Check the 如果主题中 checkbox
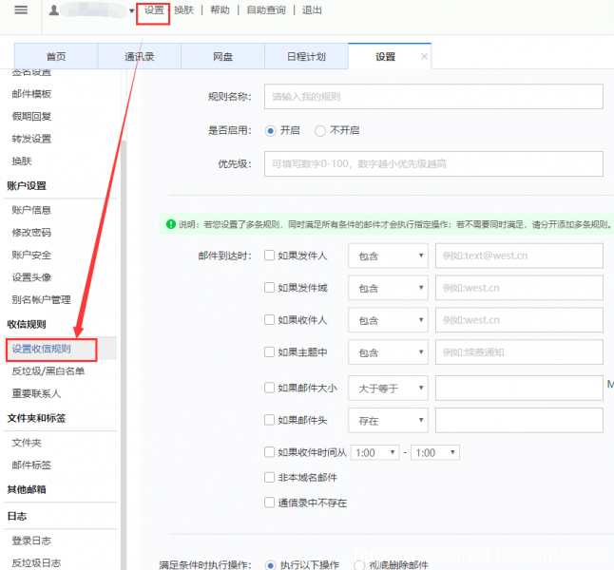The image size is (614, 570). point(269,351)
